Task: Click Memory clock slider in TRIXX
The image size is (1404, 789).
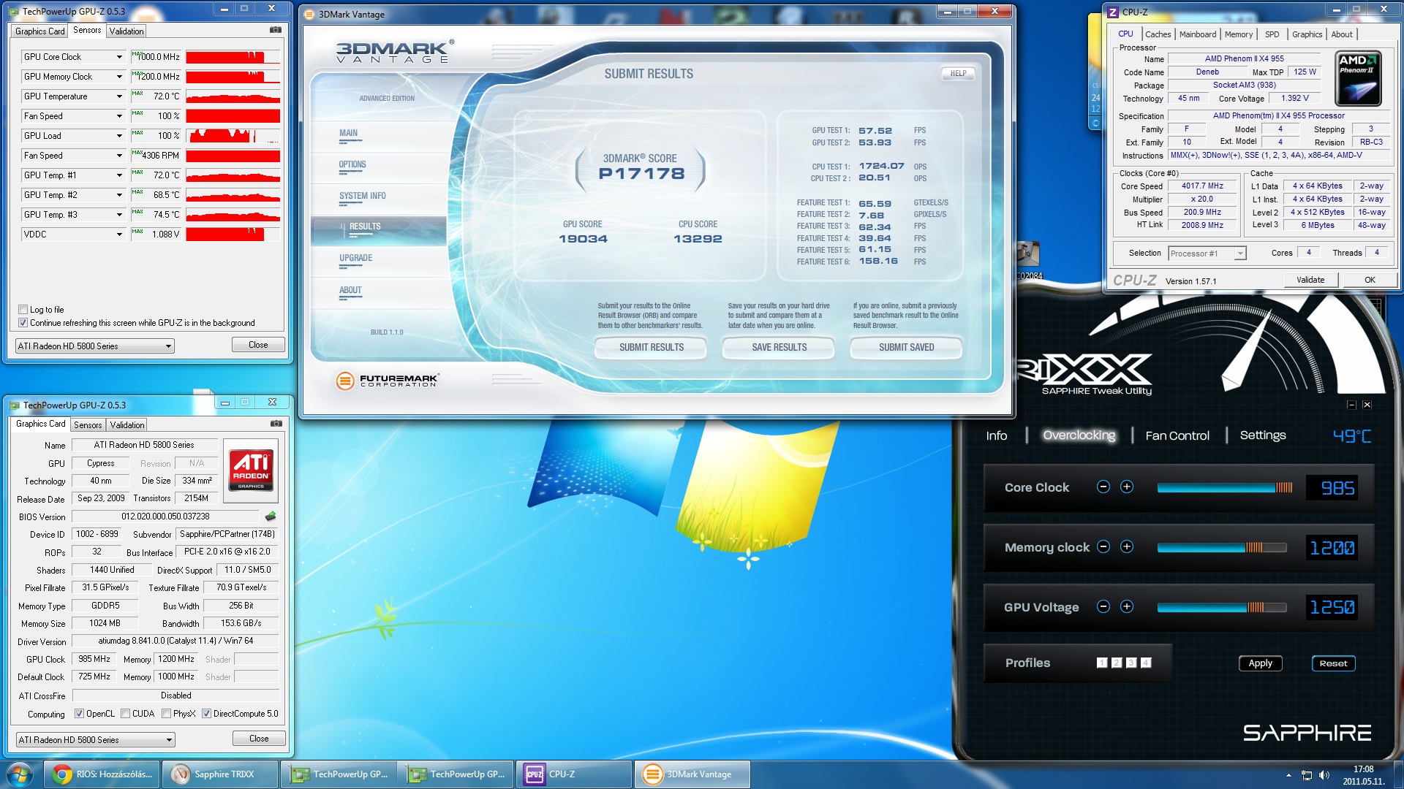Action: 1221,547
